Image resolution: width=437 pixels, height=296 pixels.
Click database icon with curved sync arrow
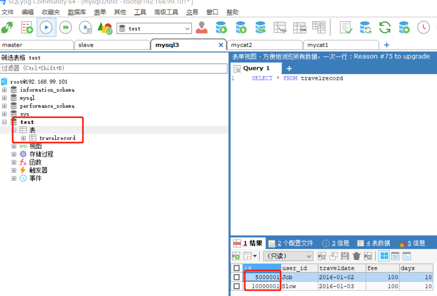[261, 27]
